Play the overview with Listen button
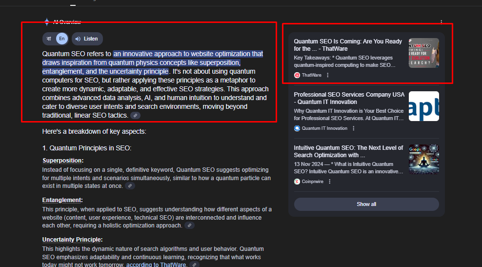 point(87,39)
